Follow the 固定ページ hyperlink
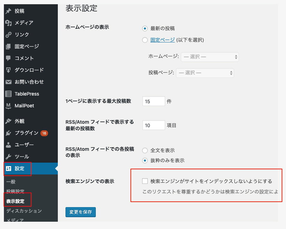 pyautogui.click(x=162, y=40)
